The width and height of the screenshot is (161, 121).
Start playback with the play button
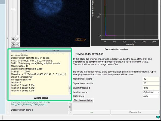tap(13, 44)
